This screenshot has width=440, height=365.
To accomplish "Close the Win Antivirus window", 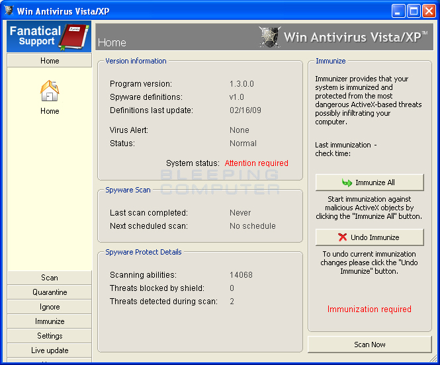I will (429, 11).
